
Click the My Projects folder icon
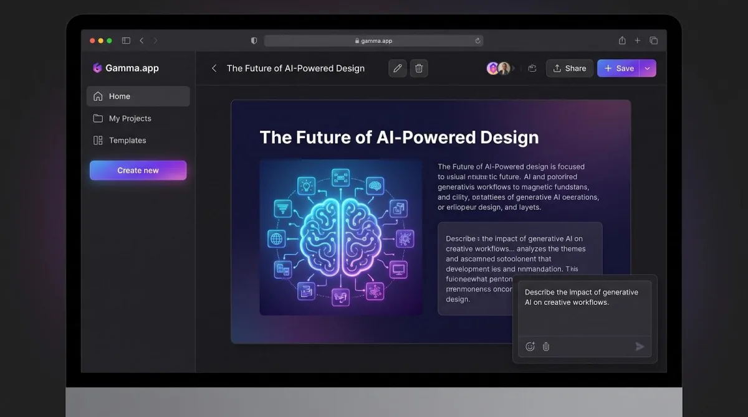98,118
